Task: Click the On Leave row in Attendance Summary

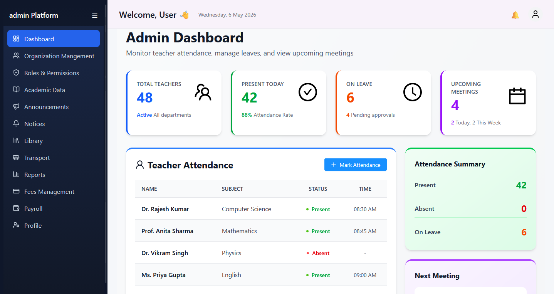Action: 470,232
